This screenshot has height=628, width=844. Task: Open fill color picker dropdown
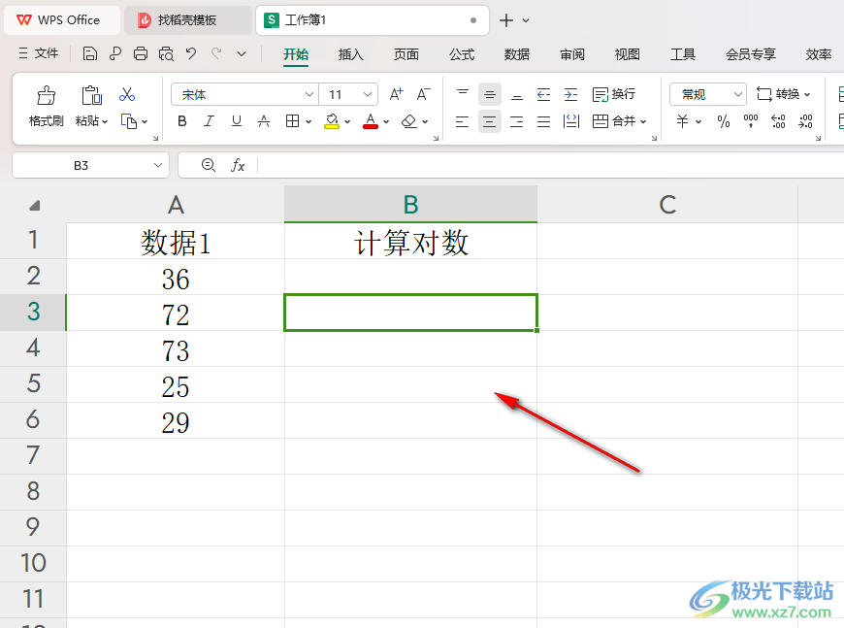pos(347,121)
